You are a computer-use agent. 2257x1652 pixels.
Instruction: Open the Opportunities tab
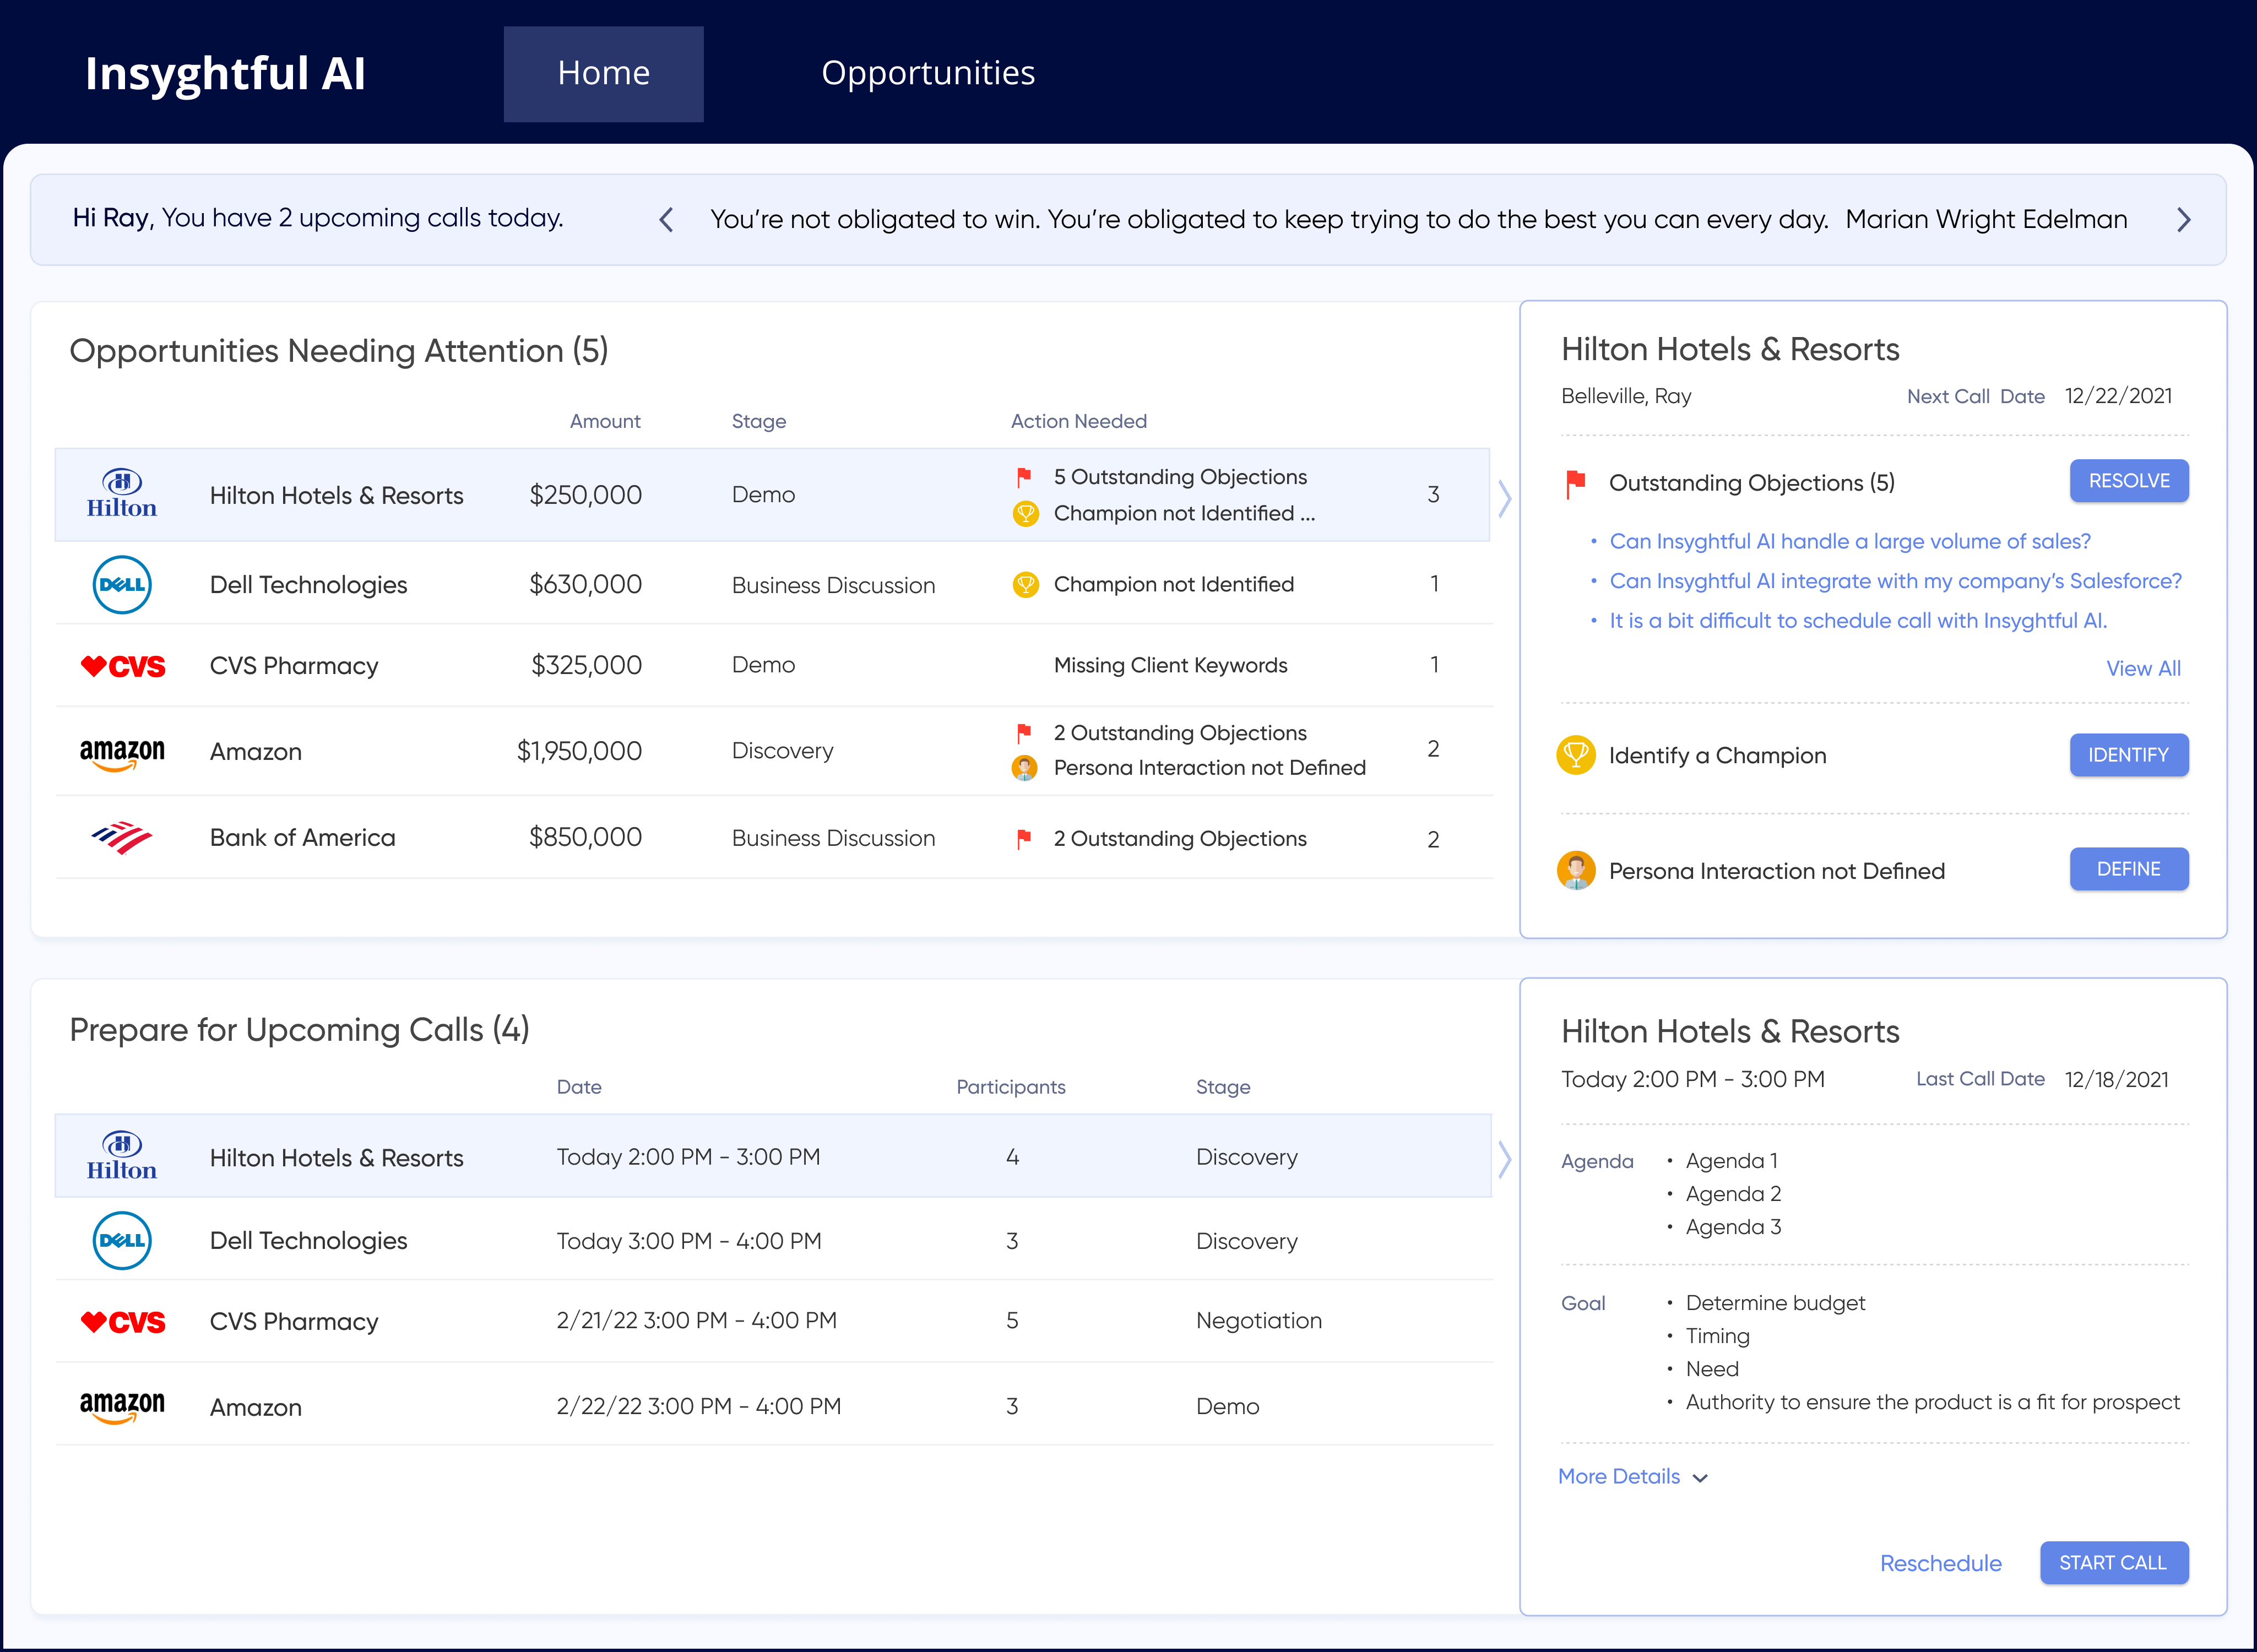click(927, 73)
